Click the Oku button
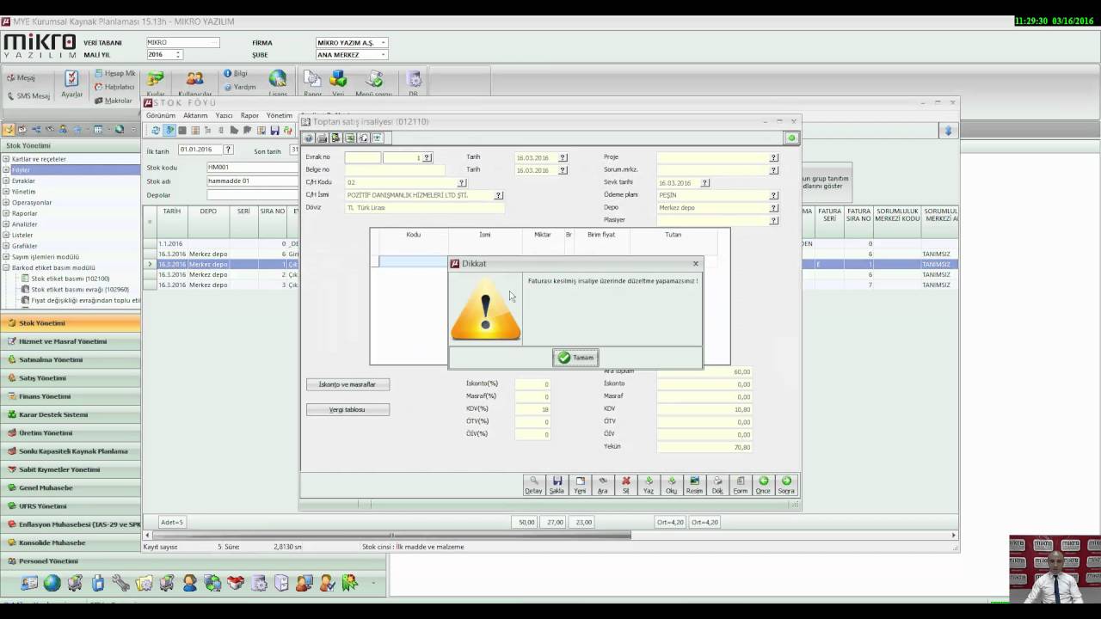Screen dimensions: 1101x619 pyautogui.click(x=671, y=485)
